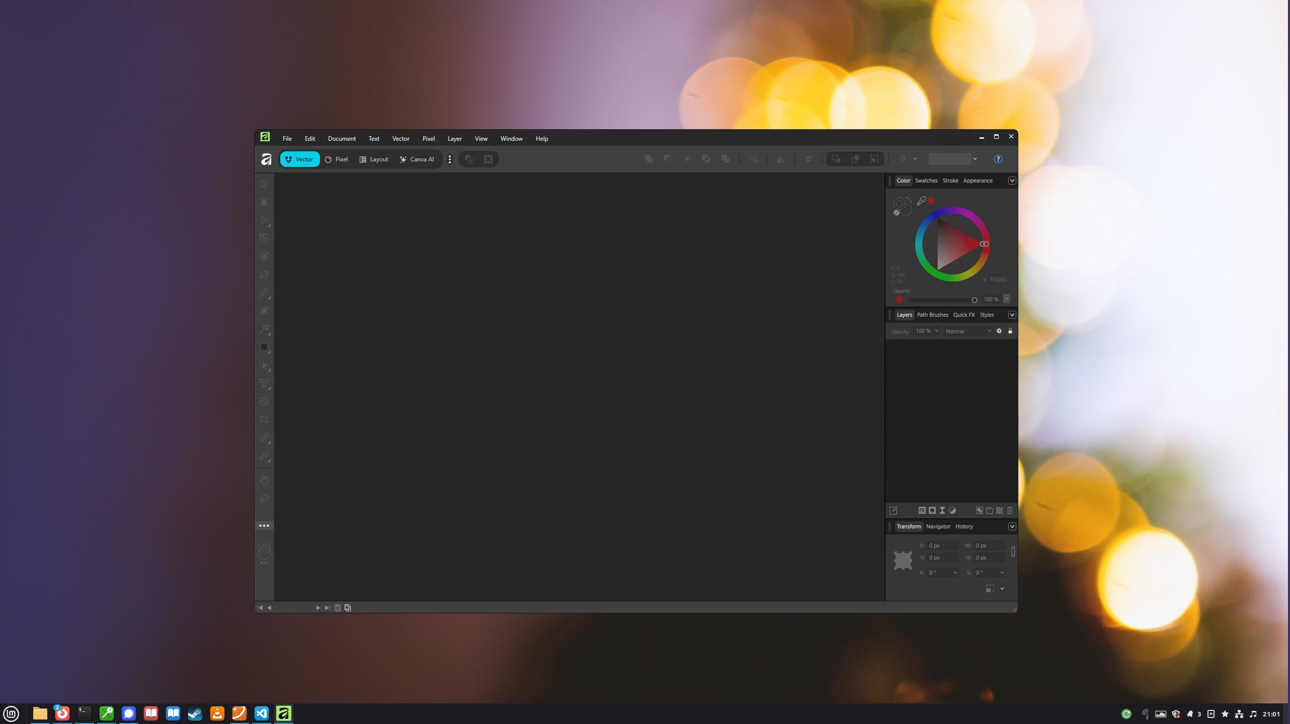Open the Layers panel gear settings
The width and height of the screenshot is (1290, 724).
[x=999, y=331]
